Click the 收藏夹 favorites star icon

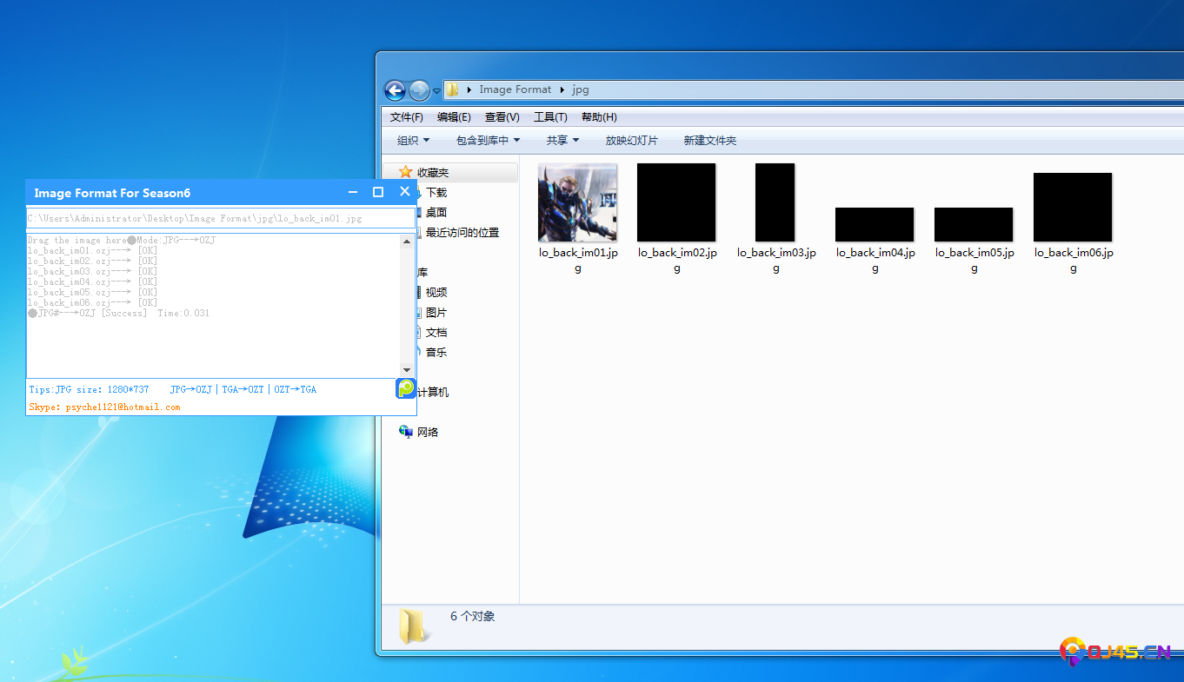coord(405,172)
